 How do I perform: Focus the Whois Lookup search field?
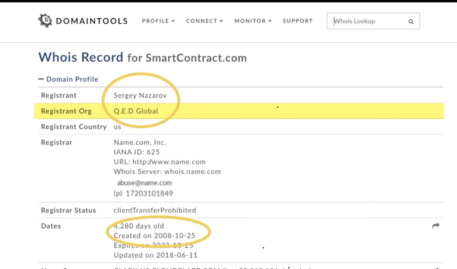click(373, 21)
